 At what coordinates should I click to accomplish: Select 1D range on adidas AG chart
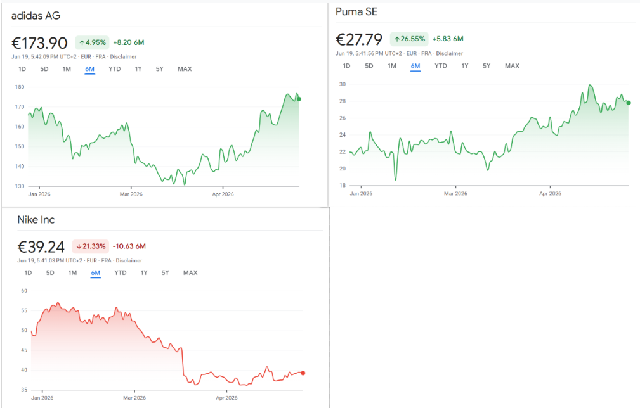tap(22, 69)
